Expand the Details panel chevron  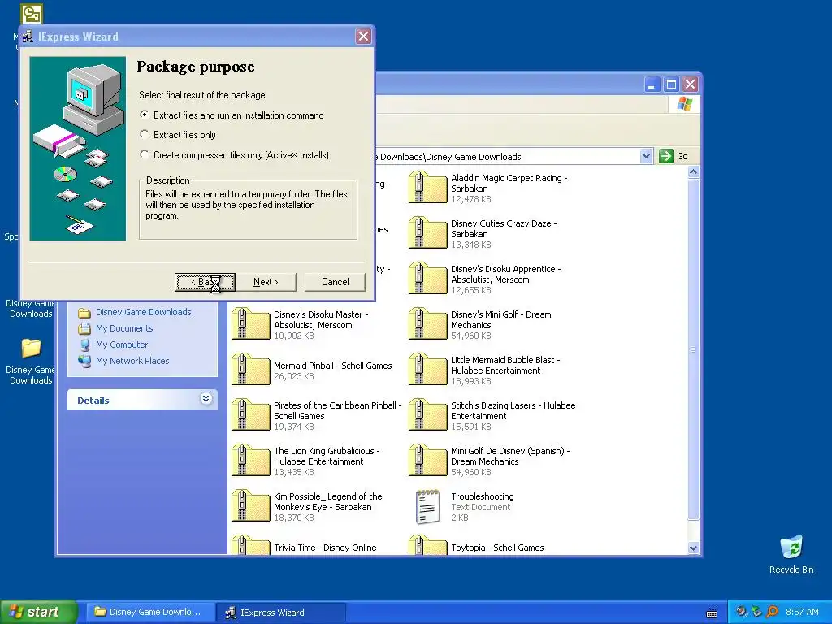(x=206, y=399)
